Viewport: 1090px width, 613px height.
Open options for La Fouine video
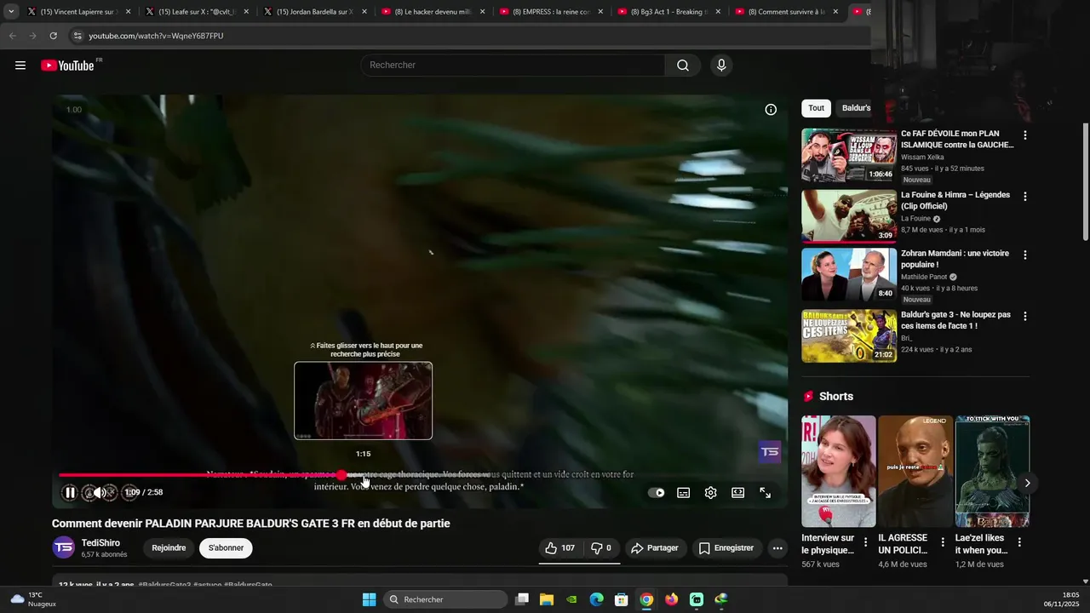coord(1025,197)
